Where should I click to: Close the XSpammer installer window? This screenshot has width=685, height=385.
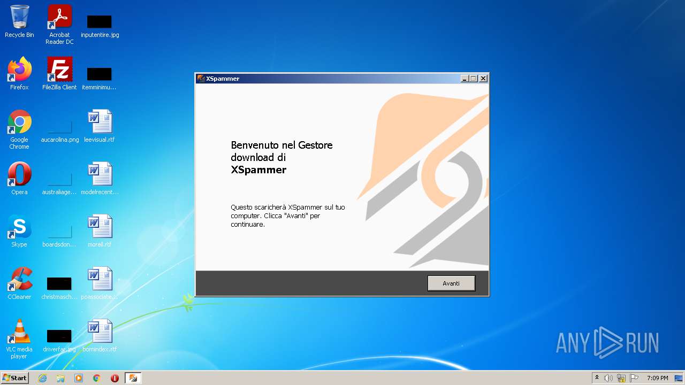483,79
